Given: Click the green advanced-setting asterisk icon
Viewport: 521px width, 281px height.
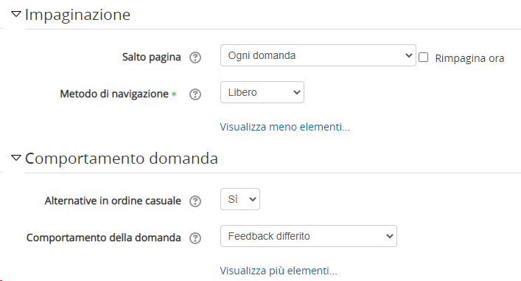Looking at the screenshot, I should (x=174, y=94).
